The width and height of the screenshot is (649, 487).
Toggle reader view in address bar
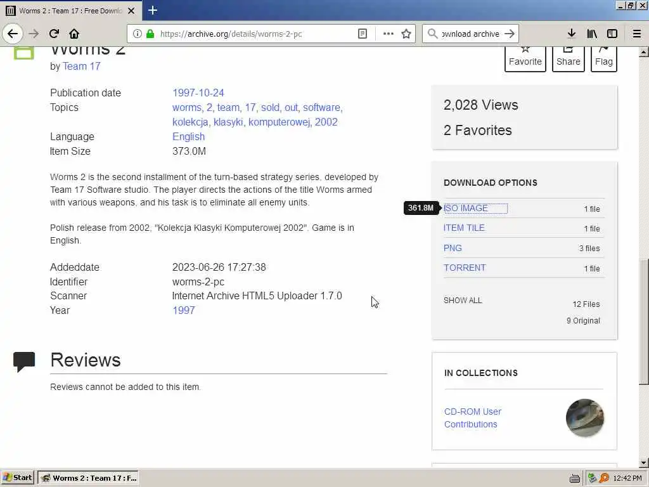pos(362,34)
